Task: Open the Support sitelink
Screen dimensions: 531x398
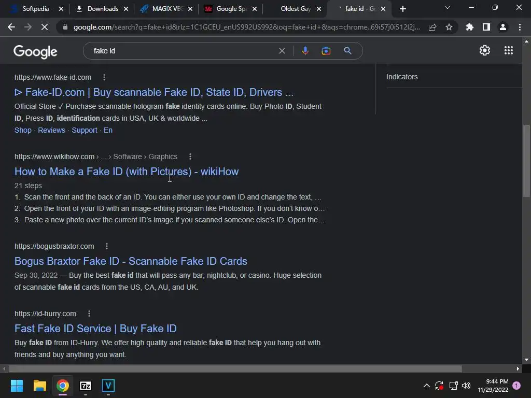Action: tap(85, 130)
